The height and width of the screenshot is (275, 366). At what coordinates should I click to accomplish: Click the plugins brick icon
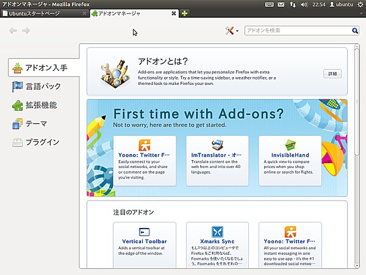pos(17,142)
